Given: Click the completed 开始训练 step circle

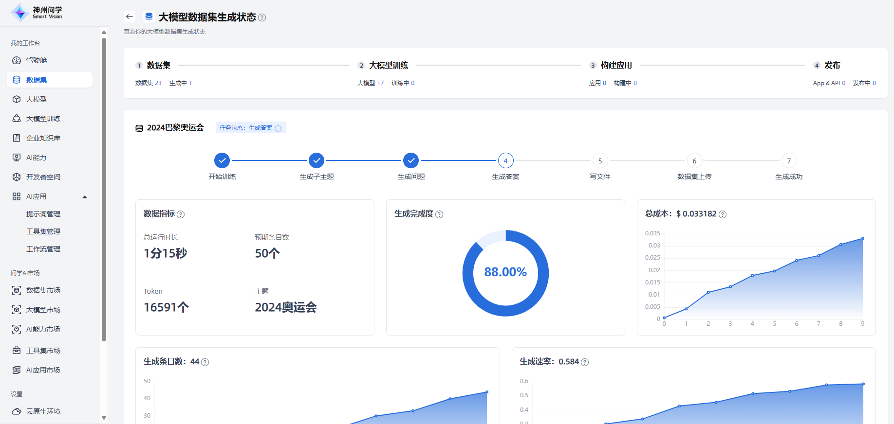Looking at the screenshot, I should pyautogui.click(x=222, y=160).
